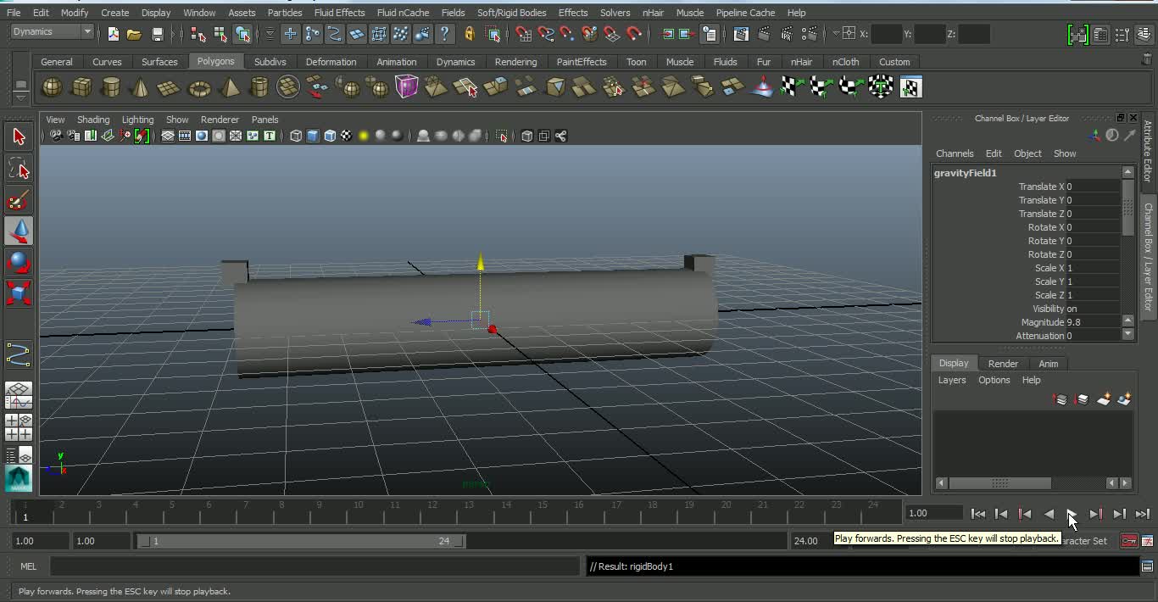Open the viewport Shading menu
This screenshot has width=1158, height=602.
click(x=93, y=120)
